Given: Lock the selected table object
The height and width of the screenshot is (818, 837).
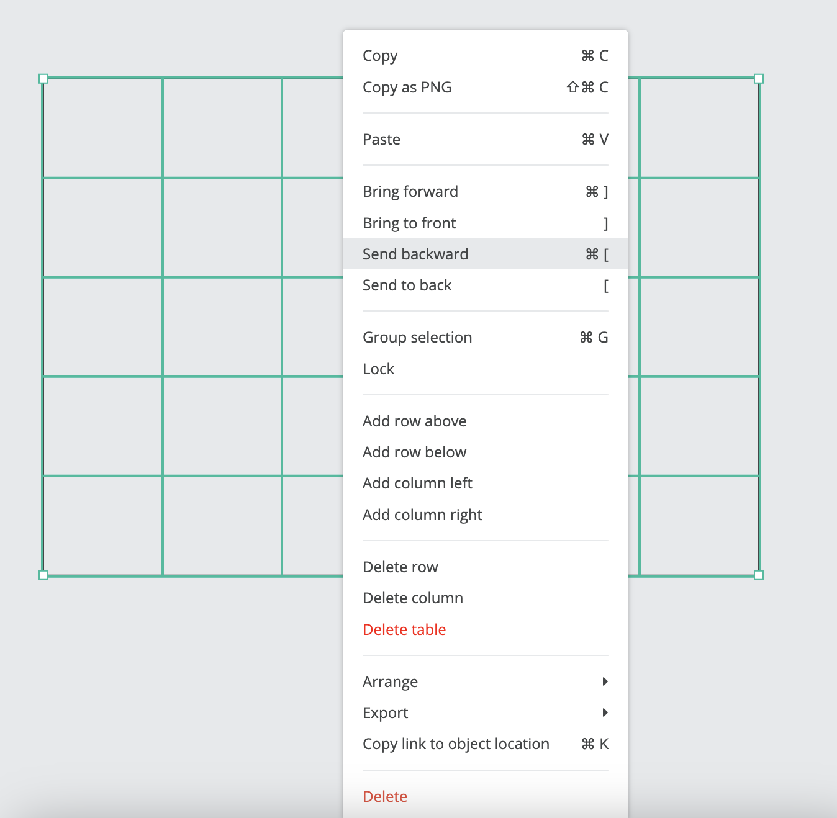Looking at the screenshot, I should tap(486, 369).
